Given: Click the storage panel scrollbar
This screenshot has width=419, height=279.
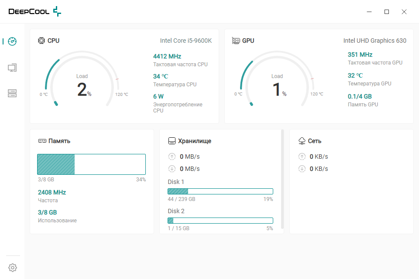Looking at the screenshot, I should (x=282, y=179).
